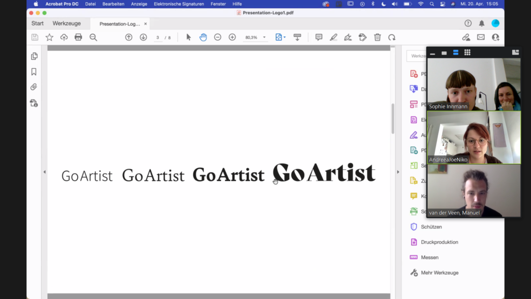Image resolution: width=531 pixels, height=299 pixels.
Task: Zoom out with the minus circle button
Action: 218,37
